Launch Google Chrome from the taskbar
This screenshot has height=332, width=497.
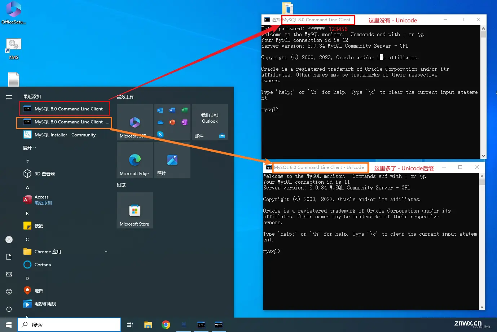(x=166, y=325)
